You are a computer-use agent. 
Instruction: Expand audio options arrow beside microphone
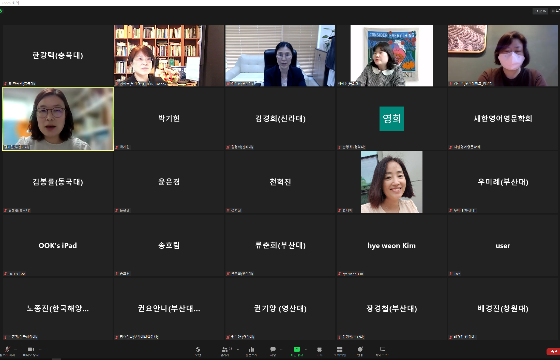(x=16, y=349)
